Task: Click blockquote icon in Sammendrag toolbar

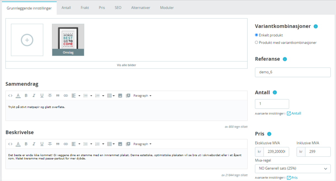Action: point(58,96)
